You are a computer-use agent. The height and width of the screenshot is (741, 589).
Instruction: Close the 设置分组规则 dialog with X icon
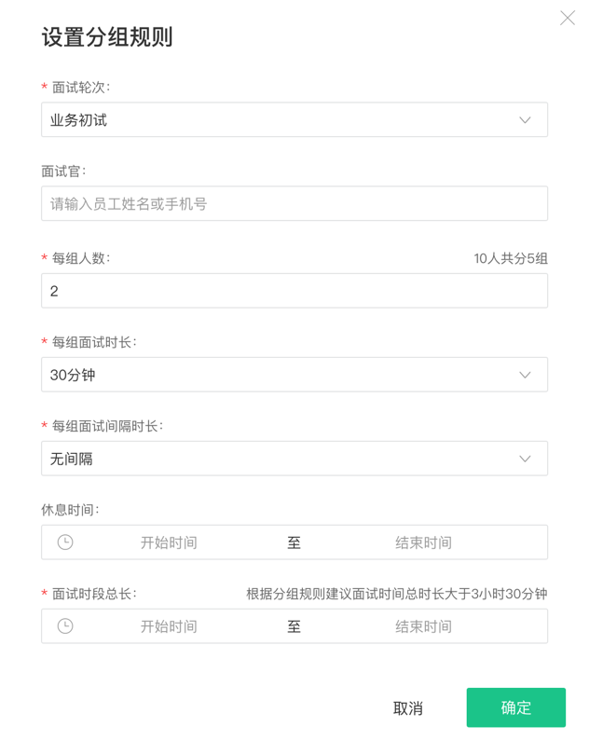[x=568, y=18]
